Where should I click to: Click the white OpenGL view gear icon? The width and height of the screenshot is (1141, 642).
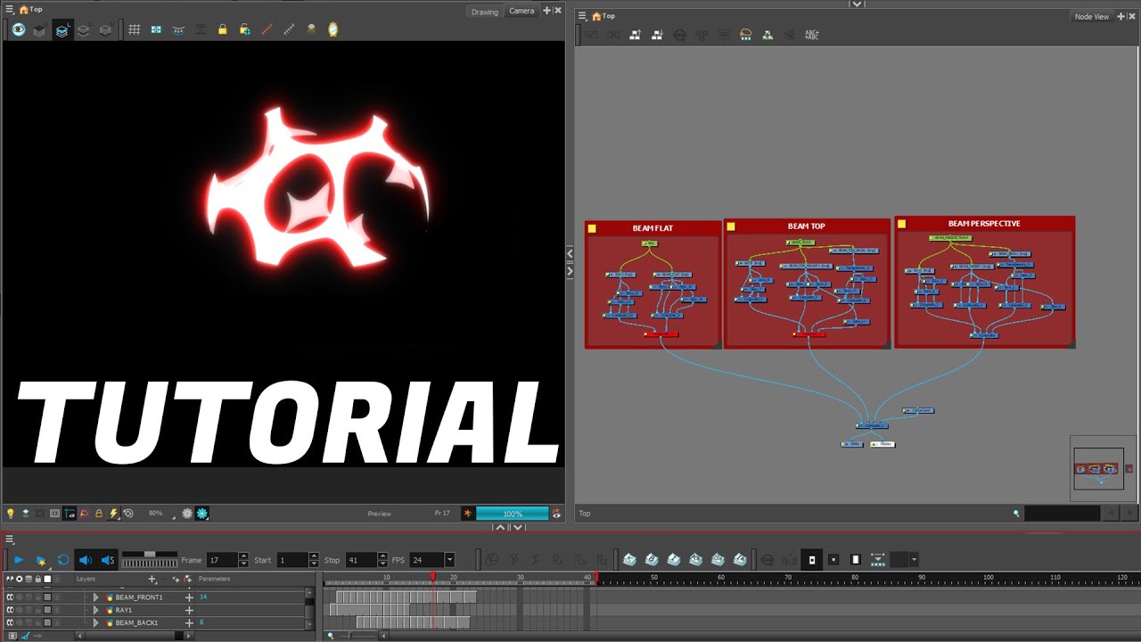point(187,514)
